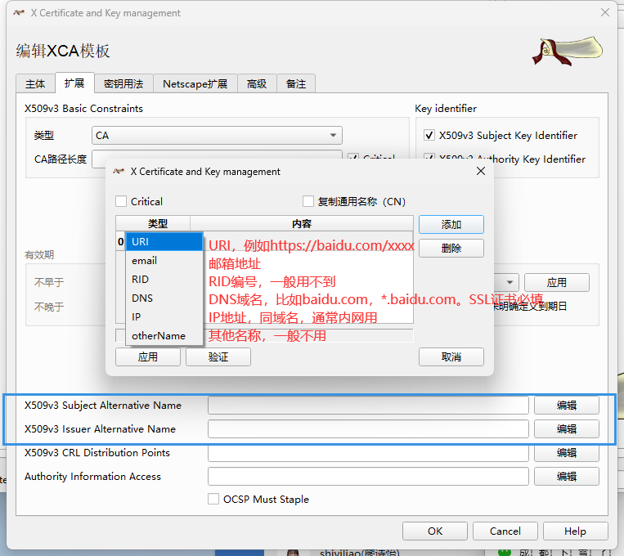This screenshot has height=556, width=624.
Task: Pick email from the type dropdown list
Action: 144,261
